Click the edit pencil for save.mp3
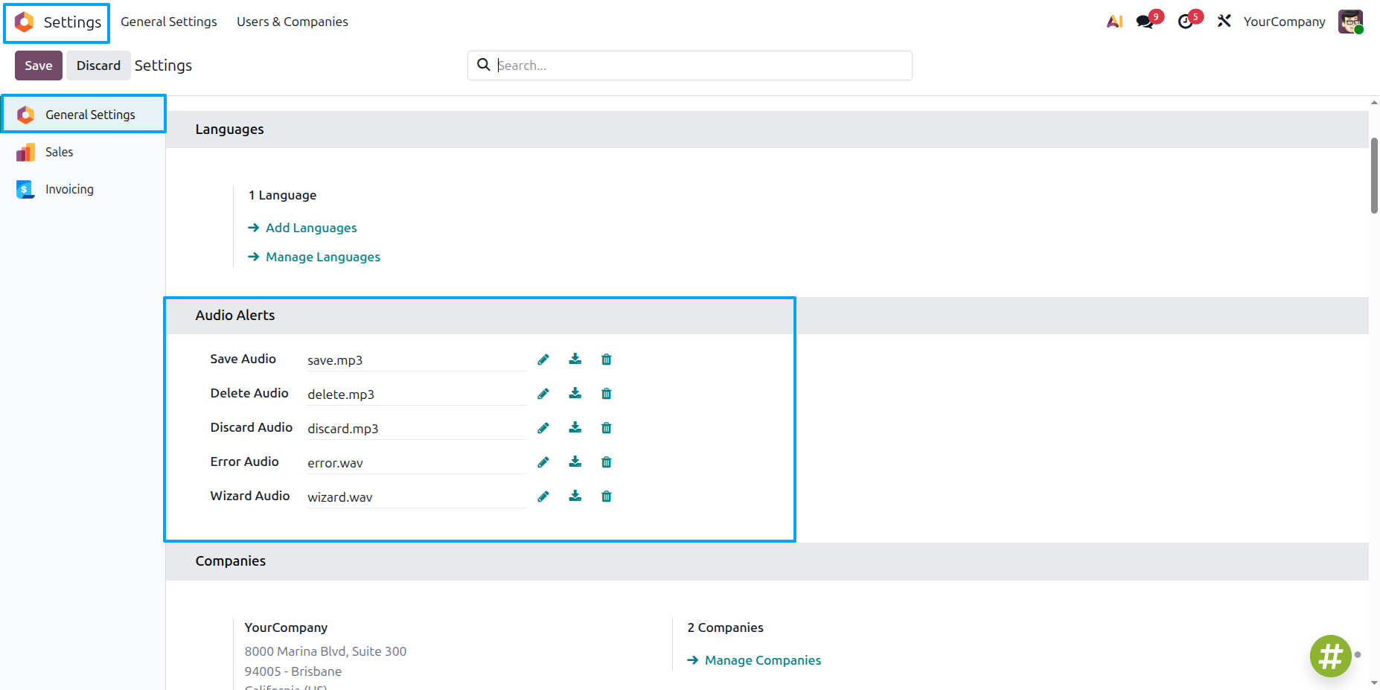The height and width of the screenshot is (690, 1380). tap(543, 360)
